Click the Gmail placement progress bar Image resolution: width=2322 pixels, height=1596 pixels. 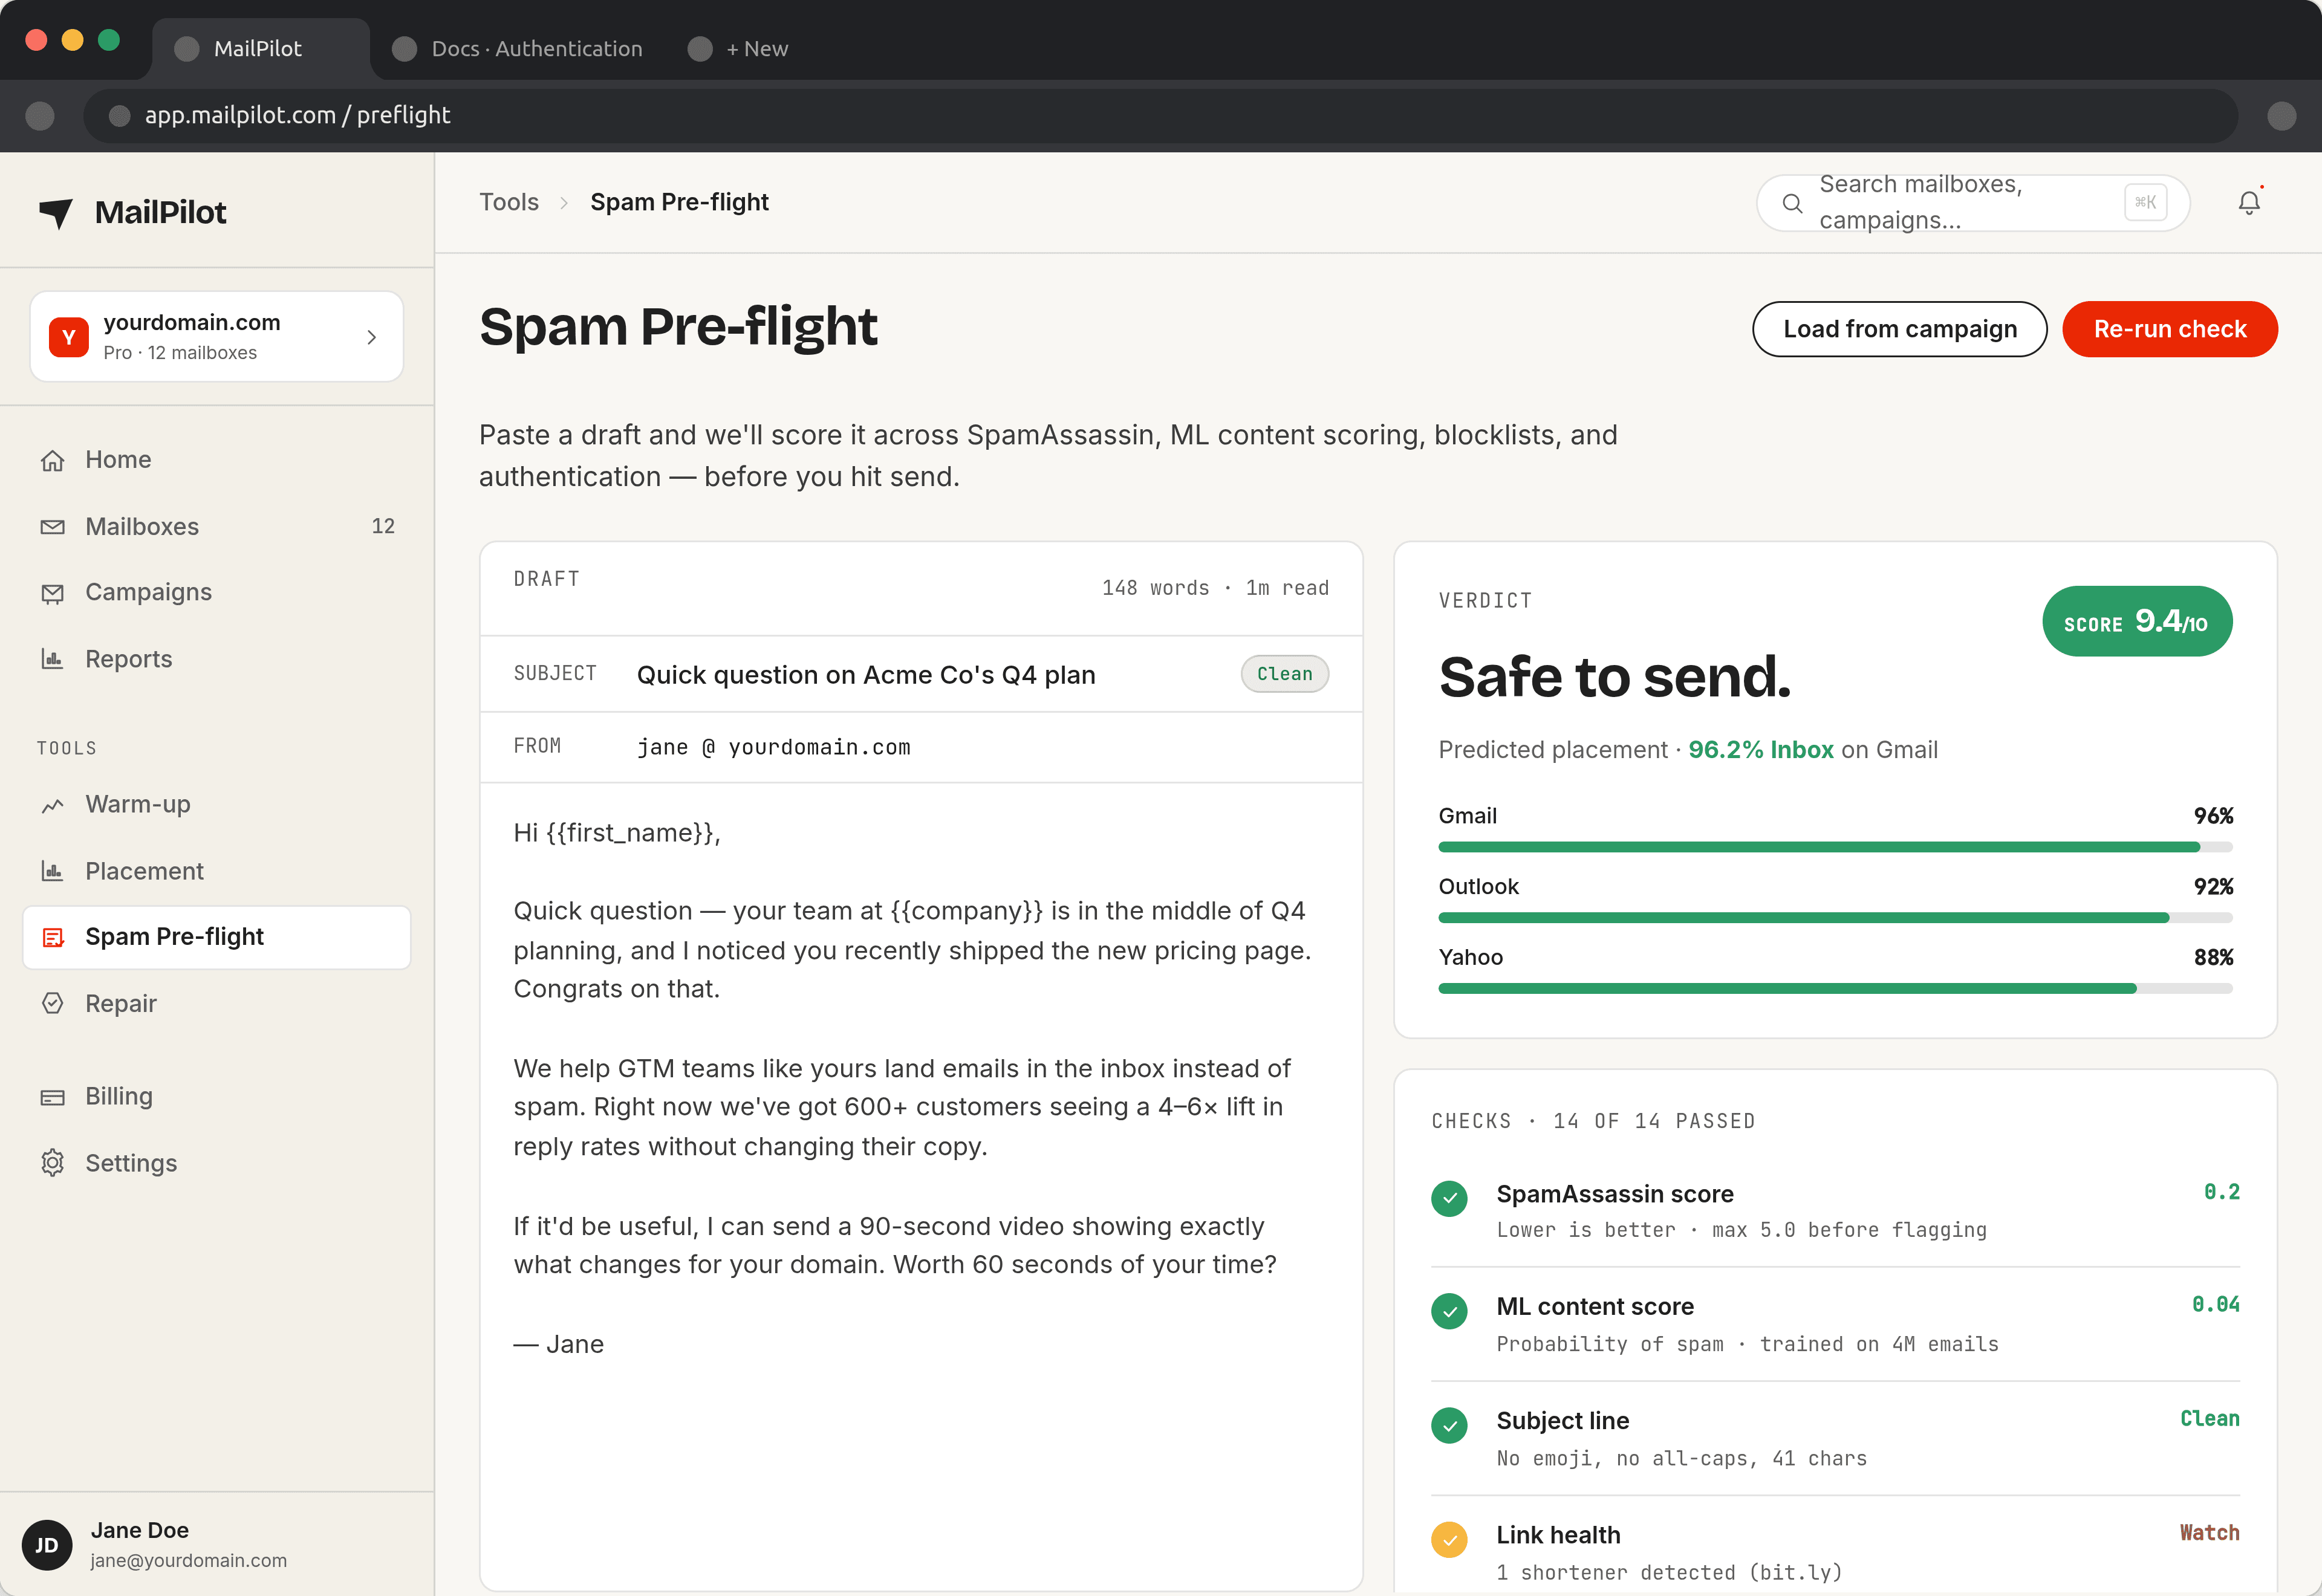[x=1835, y=847]
